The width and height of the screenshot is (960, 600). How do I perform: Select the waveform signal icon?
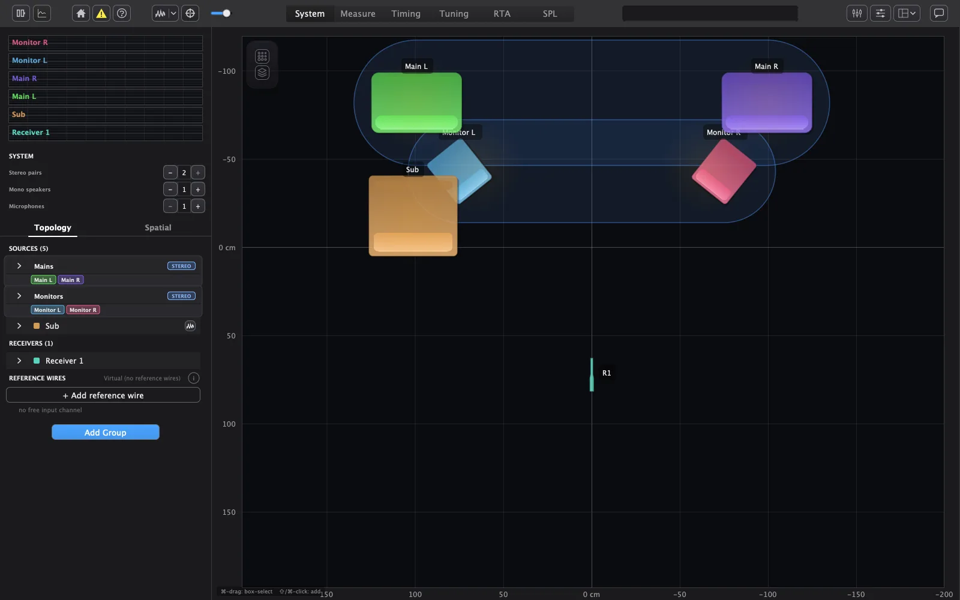160,13
